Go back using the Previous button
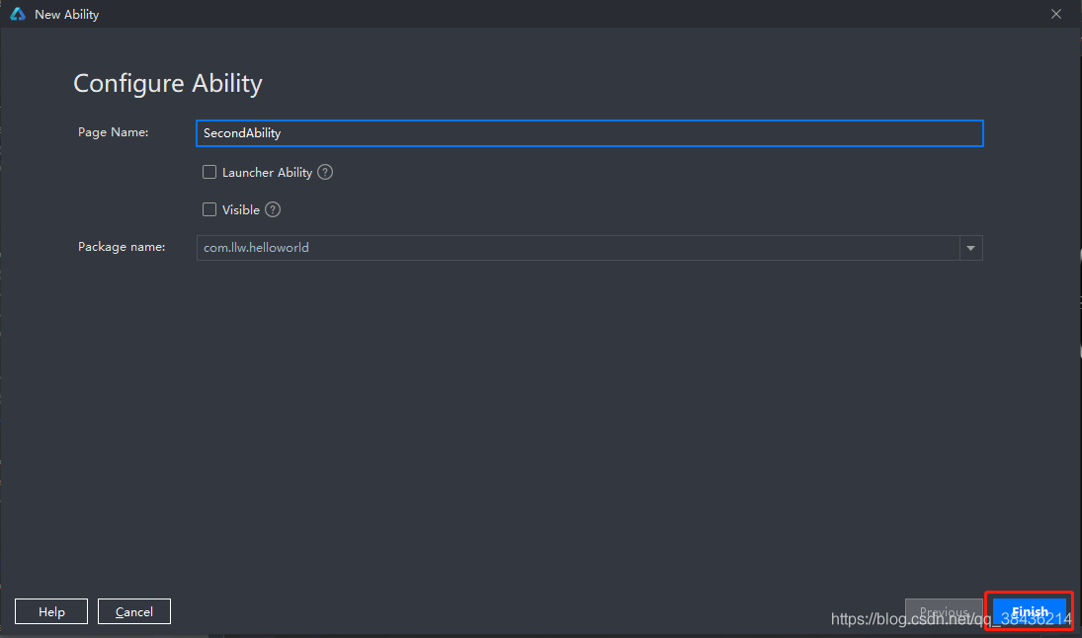This screenshot has height=638, width=1082. [943, 611]
